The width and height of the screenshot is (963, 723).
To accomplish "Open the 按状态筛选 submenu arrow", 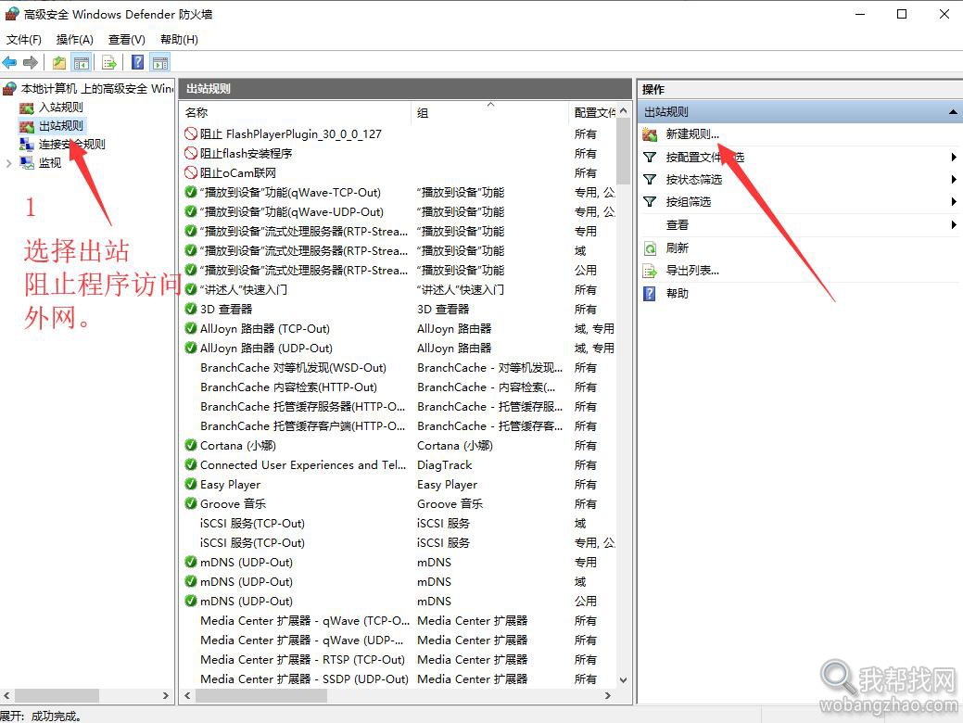I will (954, 180).
